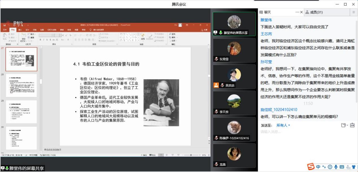
Task: Click sender name 施佳妮_10204102410 in chat
Action: tap(279, 110)
